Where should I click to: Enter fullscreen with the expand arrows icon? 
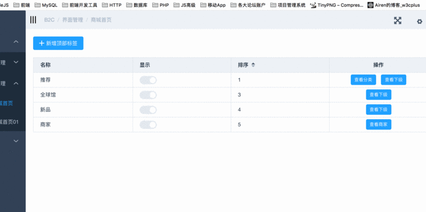[397, 20]
